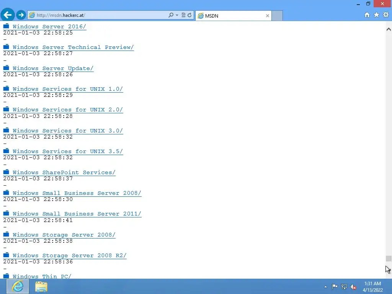The width and height of the screenshot is (392, 294).
Task: Select the MSDN tab
Action: [234, 16]
